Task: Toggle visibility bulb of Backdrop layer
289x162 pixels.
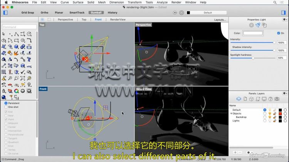Action: pyautogui.click(x=270, y=117)
